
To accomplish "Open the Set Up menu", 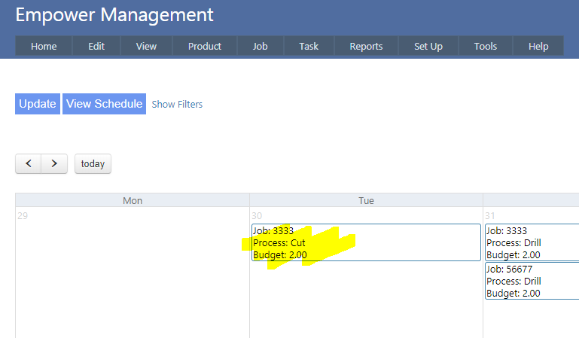I will pos(428,46).
